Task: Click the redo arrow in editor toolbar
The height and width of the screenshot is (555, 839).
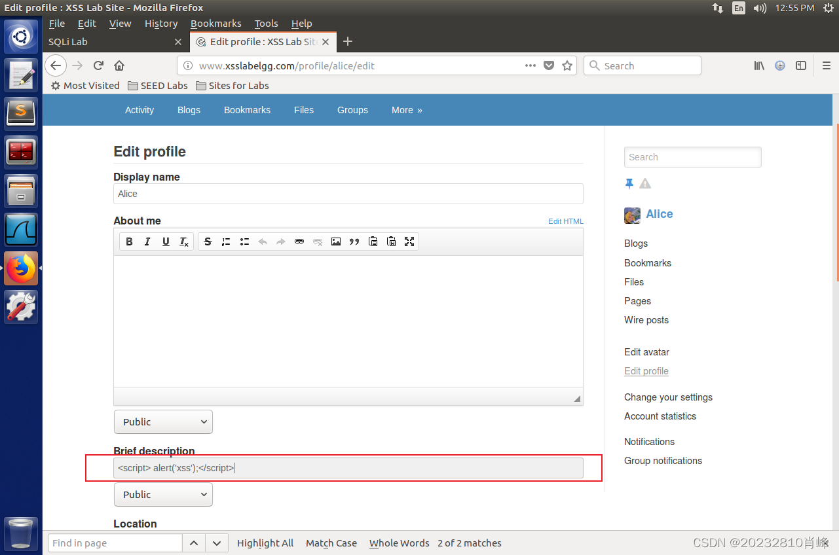Action: 281,242
